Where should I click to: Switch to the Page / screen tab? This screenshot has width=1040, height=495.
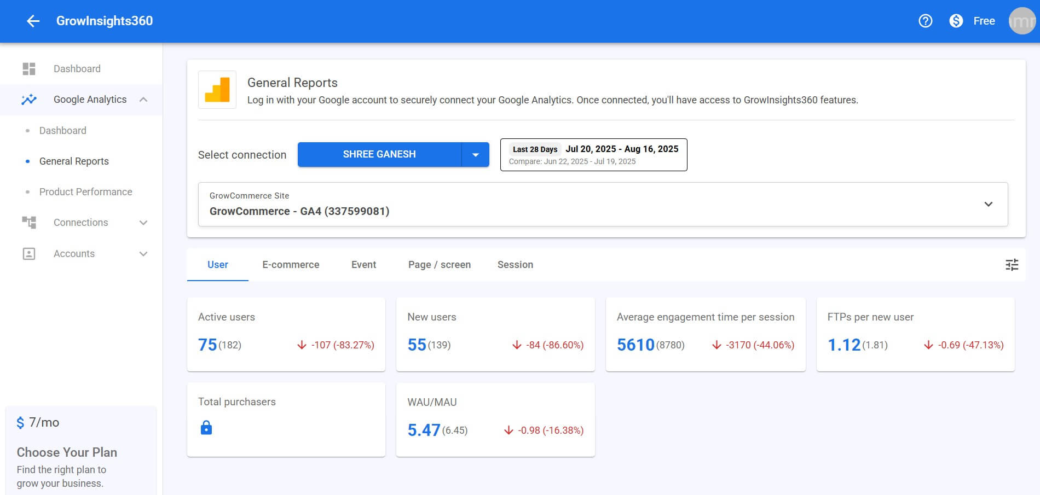click(x=440, y=265)
